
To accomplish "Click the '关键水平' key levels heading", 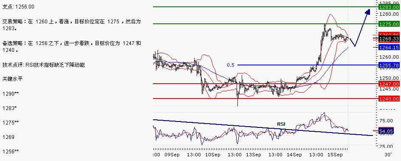I will pyautogui.click(x=12, y=79).
